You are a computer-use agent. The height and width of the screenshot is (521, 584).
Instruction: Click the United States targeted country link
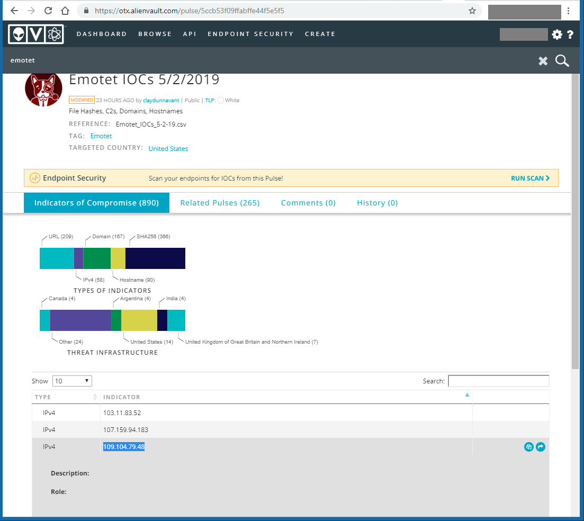tap(168, 149)
